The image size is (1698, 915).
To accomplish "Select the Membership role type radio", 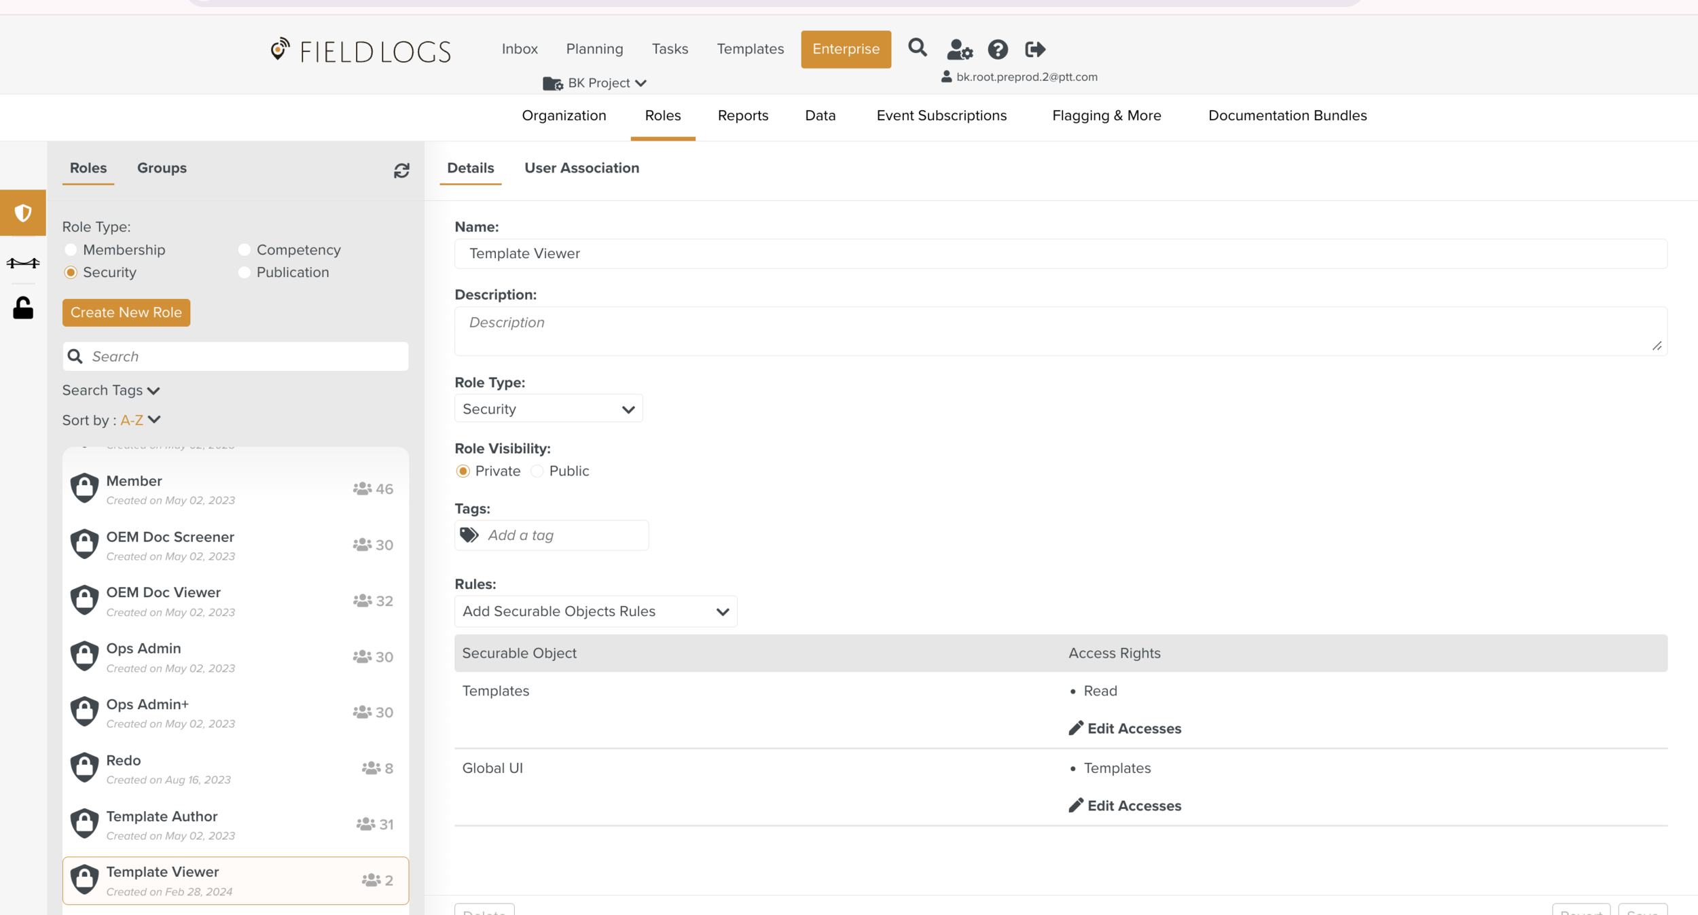I will click(71, 250).
